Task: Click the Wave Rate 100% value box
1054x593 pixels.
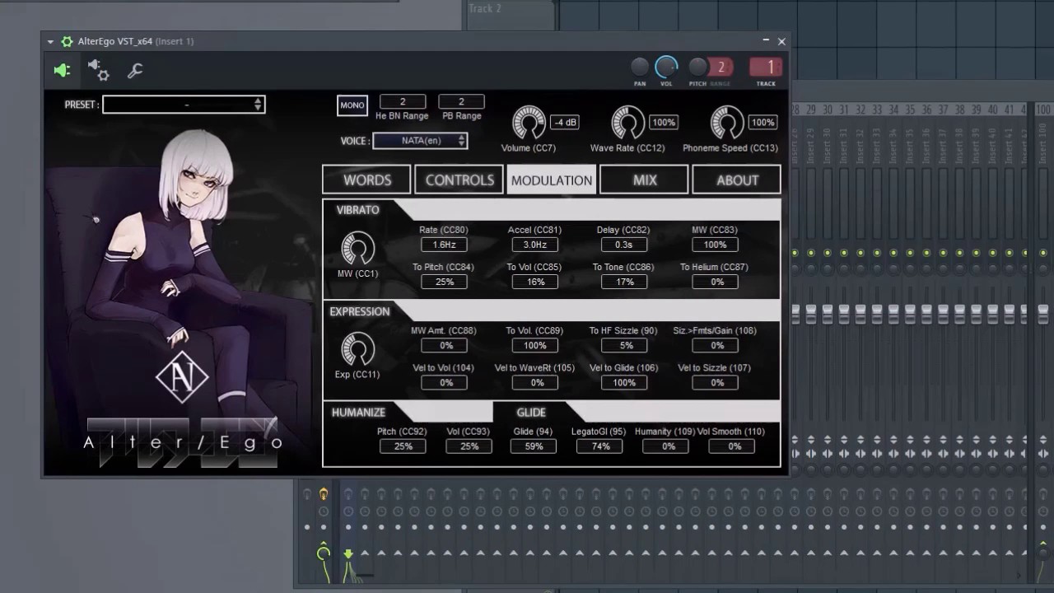Action: click(x=664, y=122)
